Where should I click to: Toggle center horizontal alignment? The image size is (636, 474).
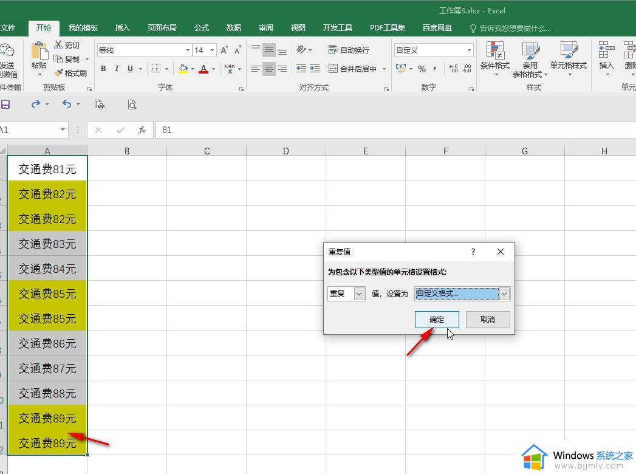[x=269, y=69]
